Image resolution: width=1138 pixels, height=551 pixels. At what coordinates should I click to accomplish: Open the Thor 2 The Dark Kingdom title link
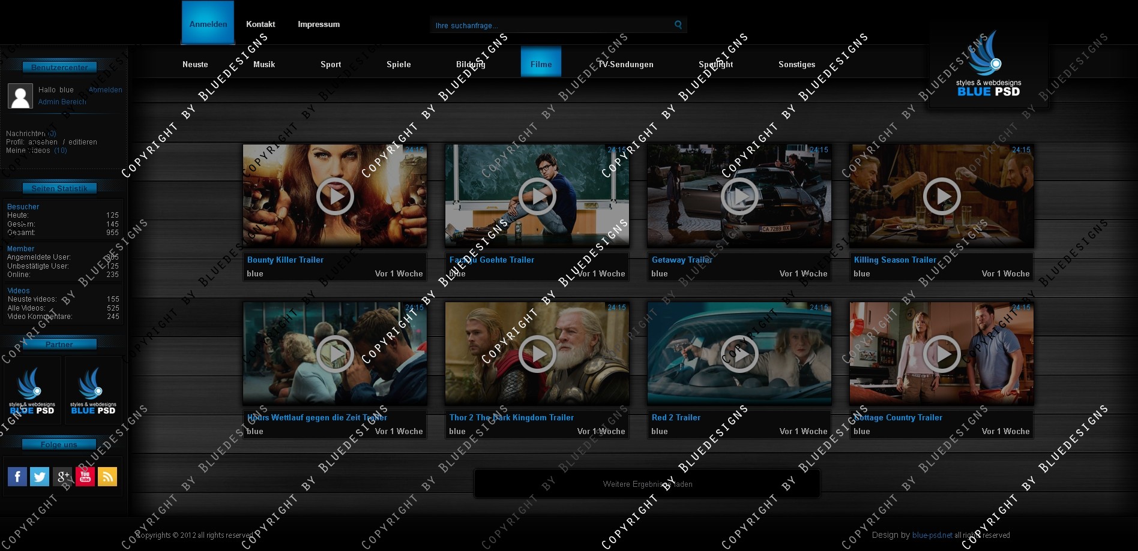pyautogui.click(x=511, y=417)
